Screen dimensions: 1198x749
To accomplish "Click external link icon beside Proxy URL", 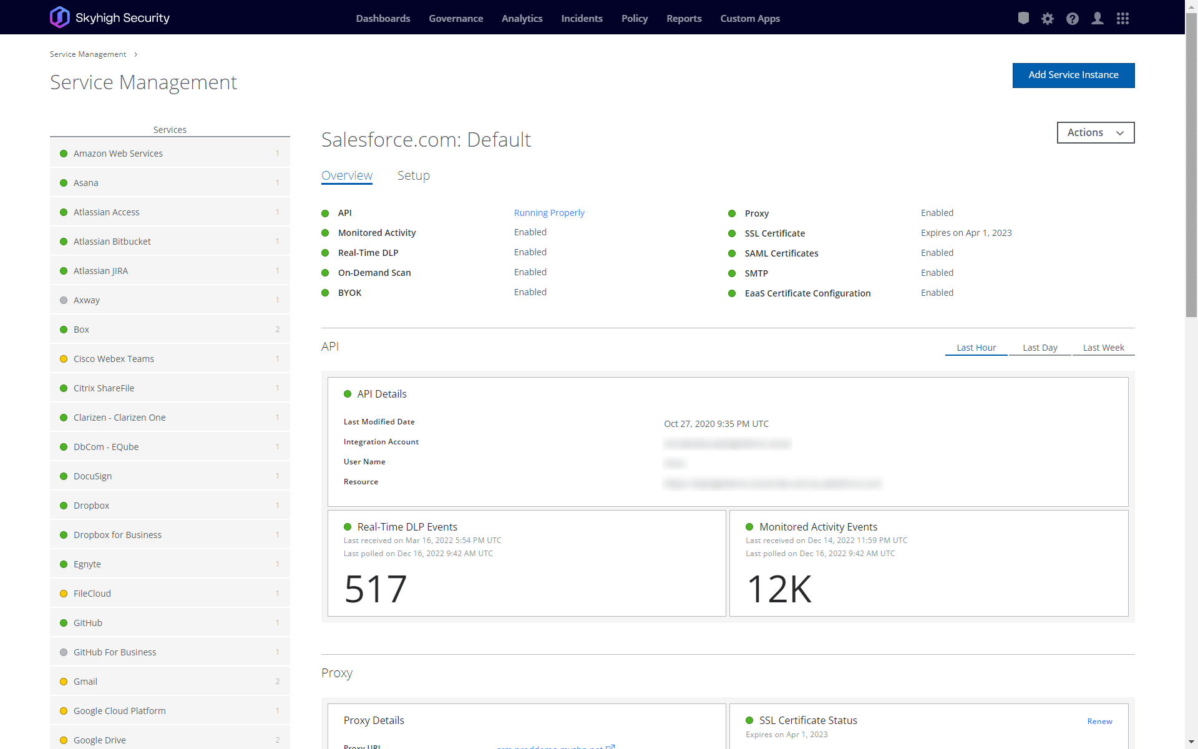I will (610, 747).
